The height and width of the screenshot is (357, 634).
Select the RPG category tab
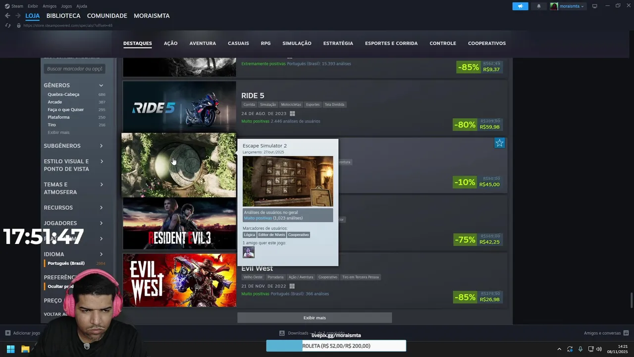pos(265,43)
